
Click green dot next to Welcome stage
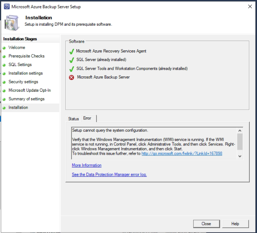[x=4, y=48]
